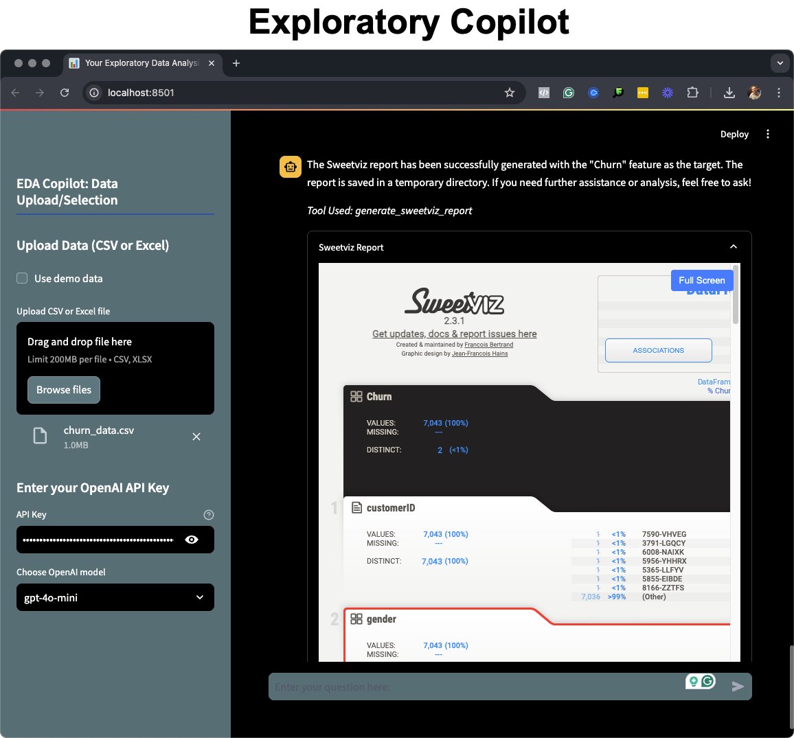Show API Key help tooltip icon
The image size is (794, 738).
[209, 515]
